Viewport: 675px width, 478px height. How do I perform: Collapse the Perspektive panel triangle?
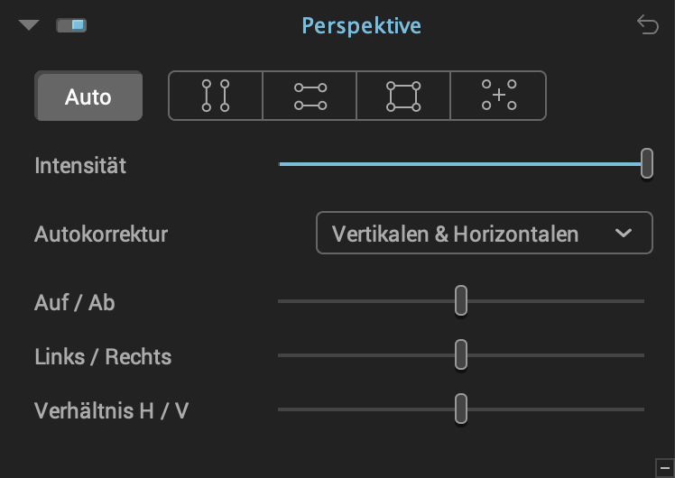click(29, 25)
